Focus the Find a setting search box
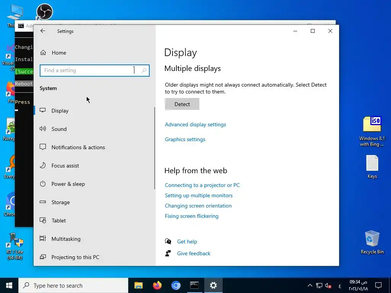This screenshot has width=391, height=293. 95,71
